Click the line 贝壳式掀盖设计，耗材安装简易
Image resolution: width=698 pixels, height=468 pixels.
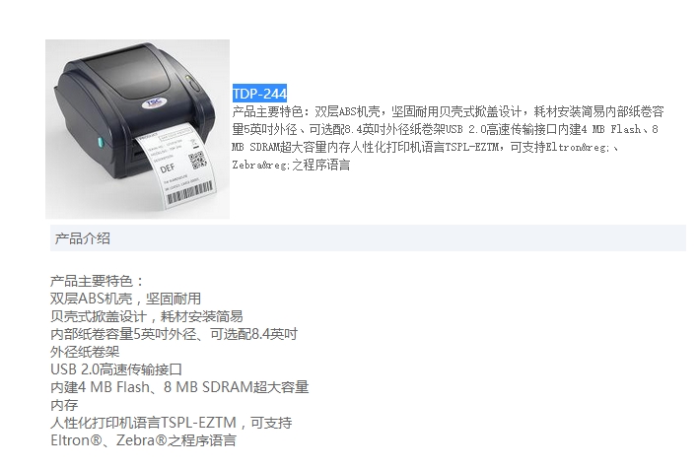pos(147,316)
